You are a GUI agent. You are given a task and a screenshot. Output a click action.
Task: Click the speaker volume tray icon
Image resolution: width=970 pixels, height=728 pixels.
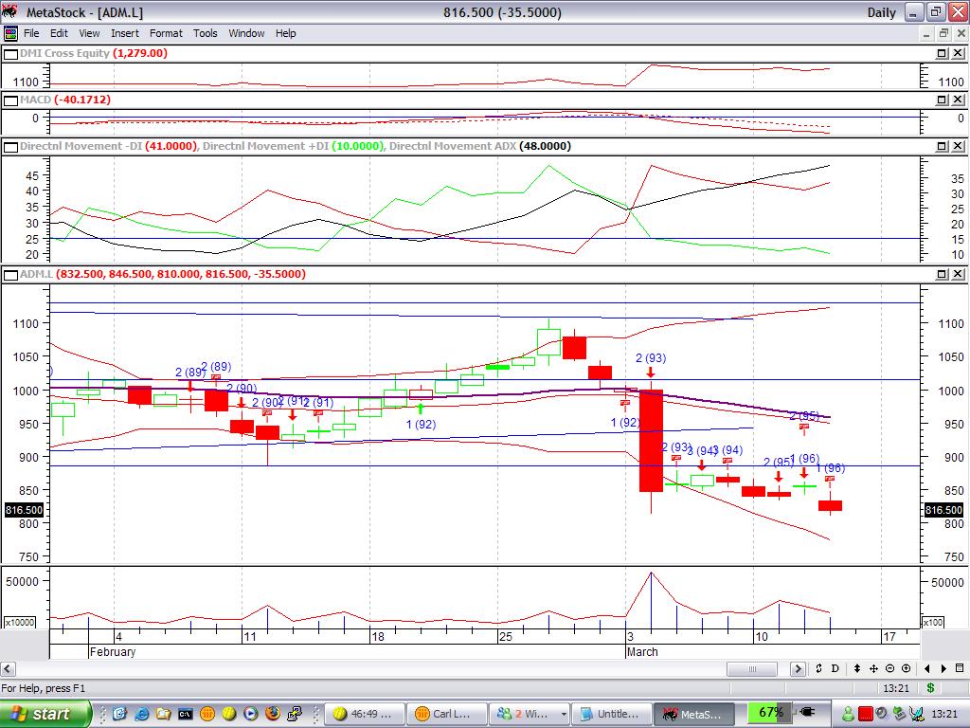tap(882, 715)
